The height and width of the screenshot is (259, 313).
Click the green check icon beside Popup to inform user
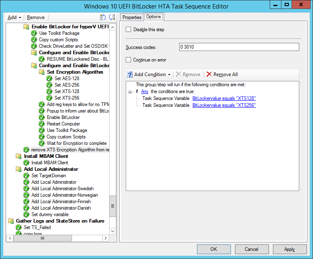point(42,111)
